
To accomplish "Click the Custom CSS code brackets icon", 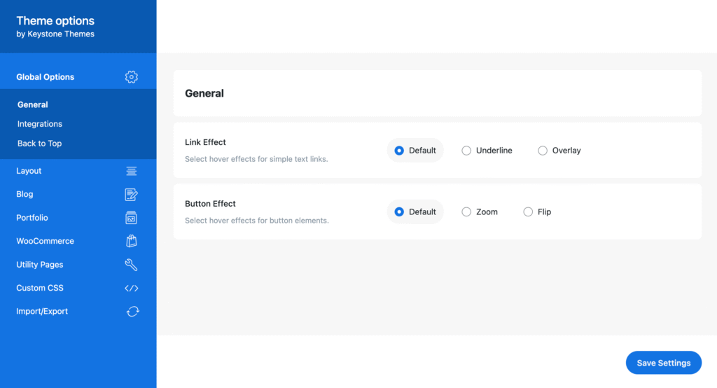I will pos(131,288).
